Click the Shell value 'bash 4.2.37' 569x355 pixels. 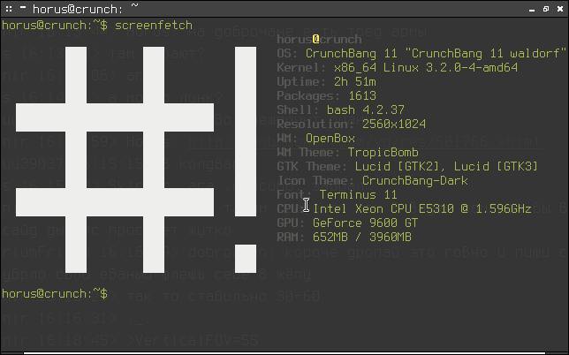coord(366,110)
